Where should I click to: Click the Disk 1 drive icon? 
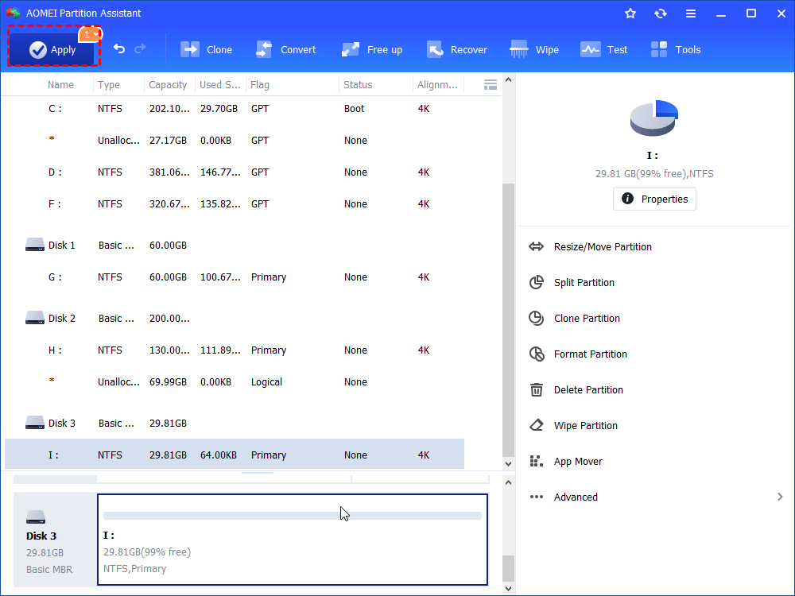pyautogui.click(x=35, y=246)
